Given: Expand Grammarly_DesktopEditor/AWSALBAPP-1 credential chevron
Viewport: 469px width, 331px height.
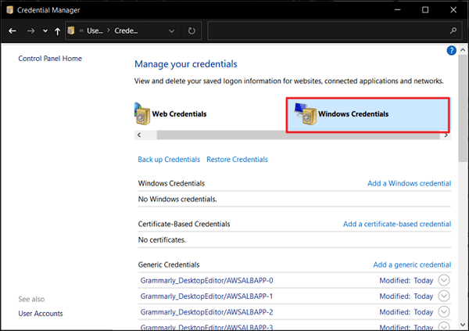Looking at the screenshot, I should [444, 296].
